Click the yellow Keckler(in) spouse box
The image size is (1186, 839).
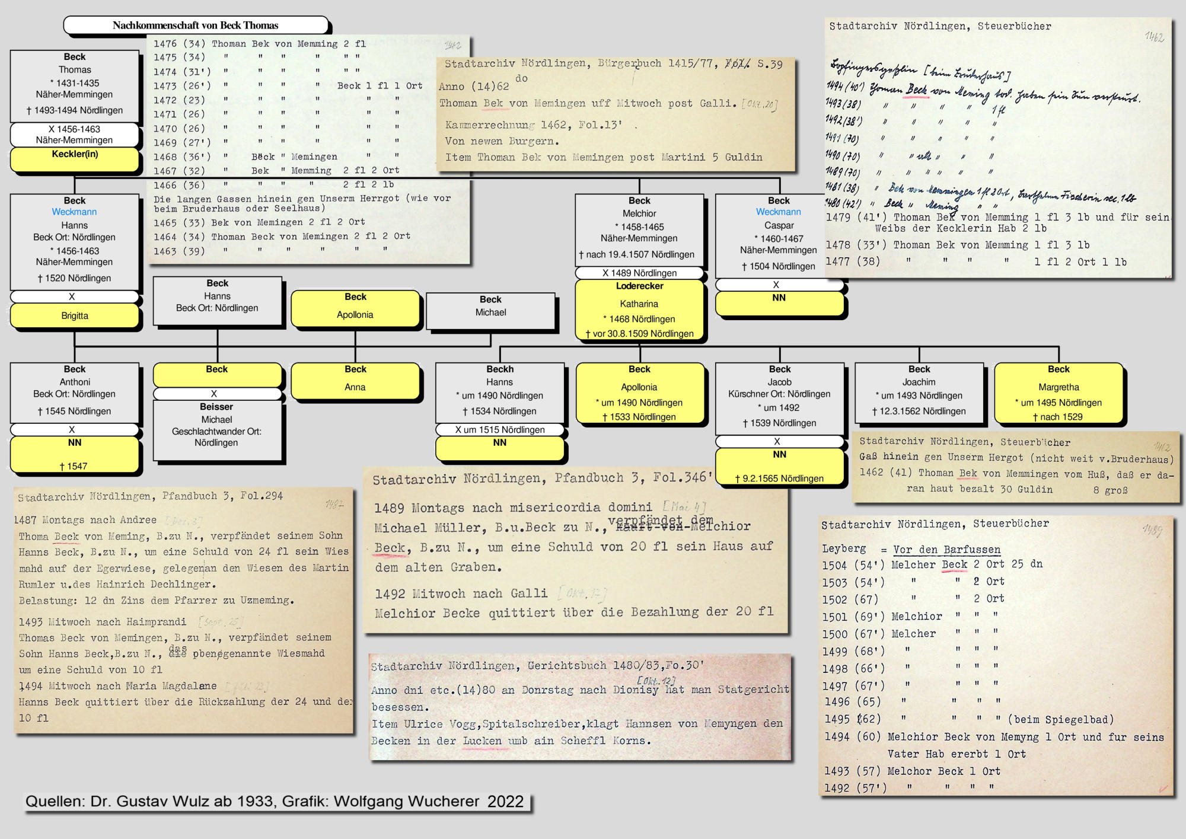click(x=75, y=158)
